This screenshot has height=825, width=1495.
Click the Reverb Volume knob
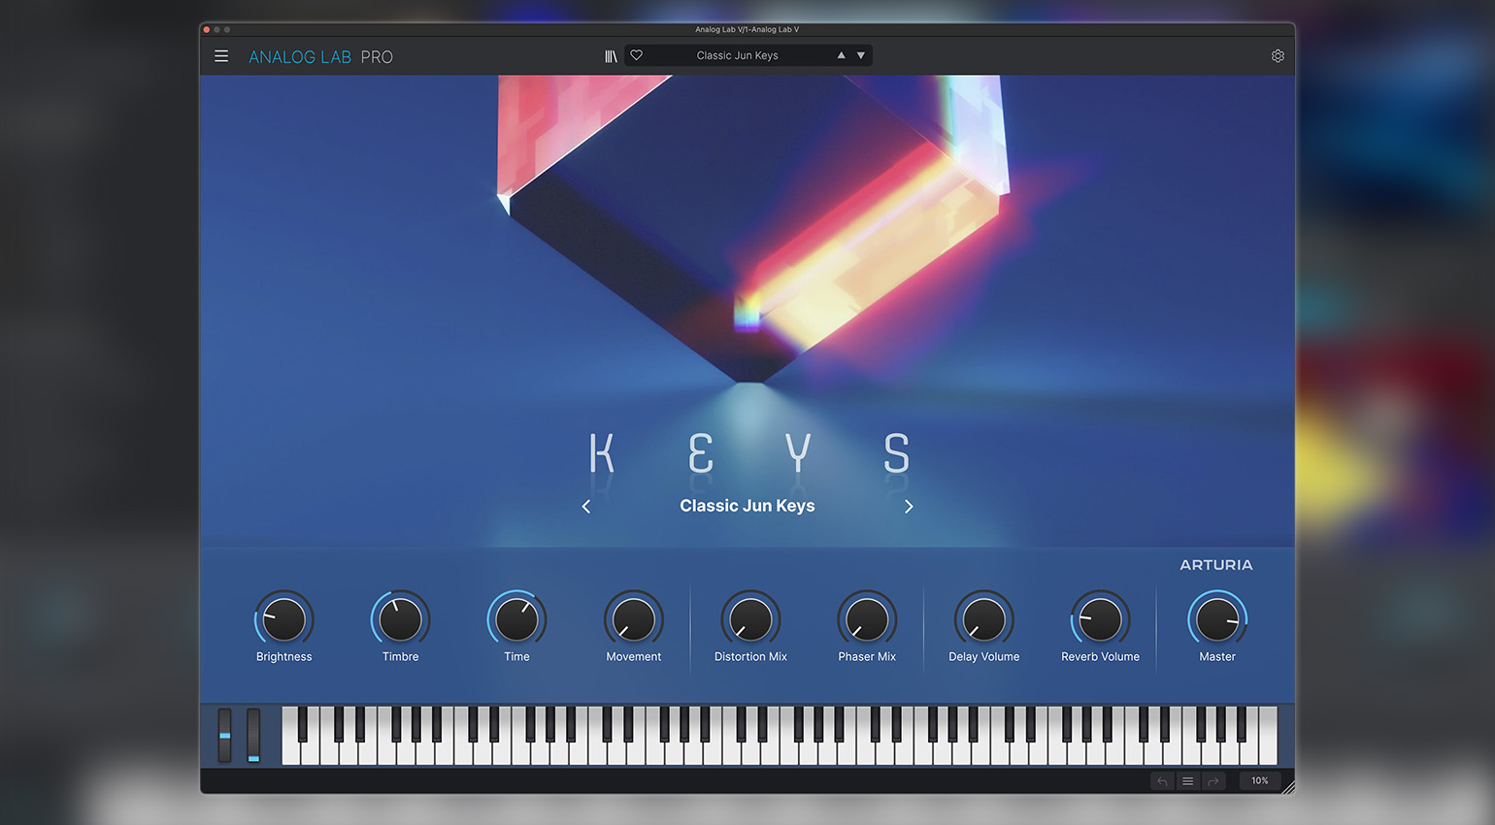pos(1100,619)
